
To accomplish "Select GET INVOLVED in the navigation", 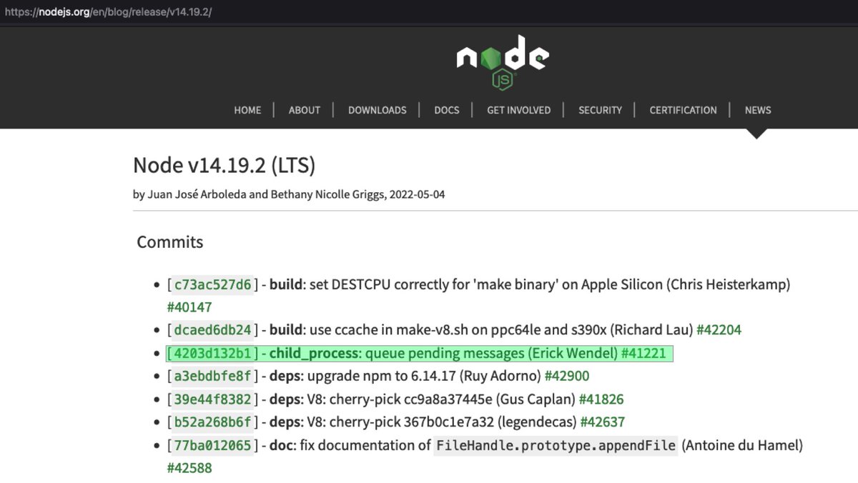I will pos(518,110).
